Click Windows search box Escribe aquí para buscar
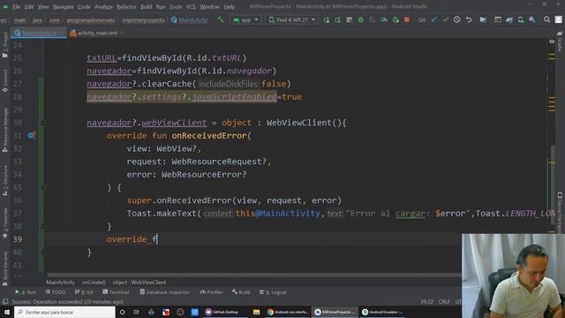565x318 pixels. pyautogui.click(x=64, y=312)
